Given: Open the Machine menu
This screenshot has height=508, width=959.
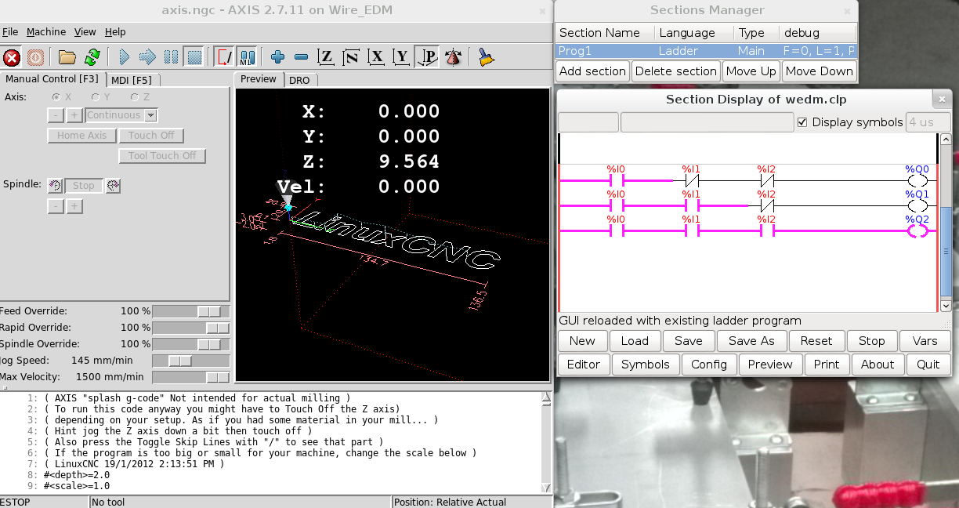Looking at the screenshot, I should tap(46, 32).
